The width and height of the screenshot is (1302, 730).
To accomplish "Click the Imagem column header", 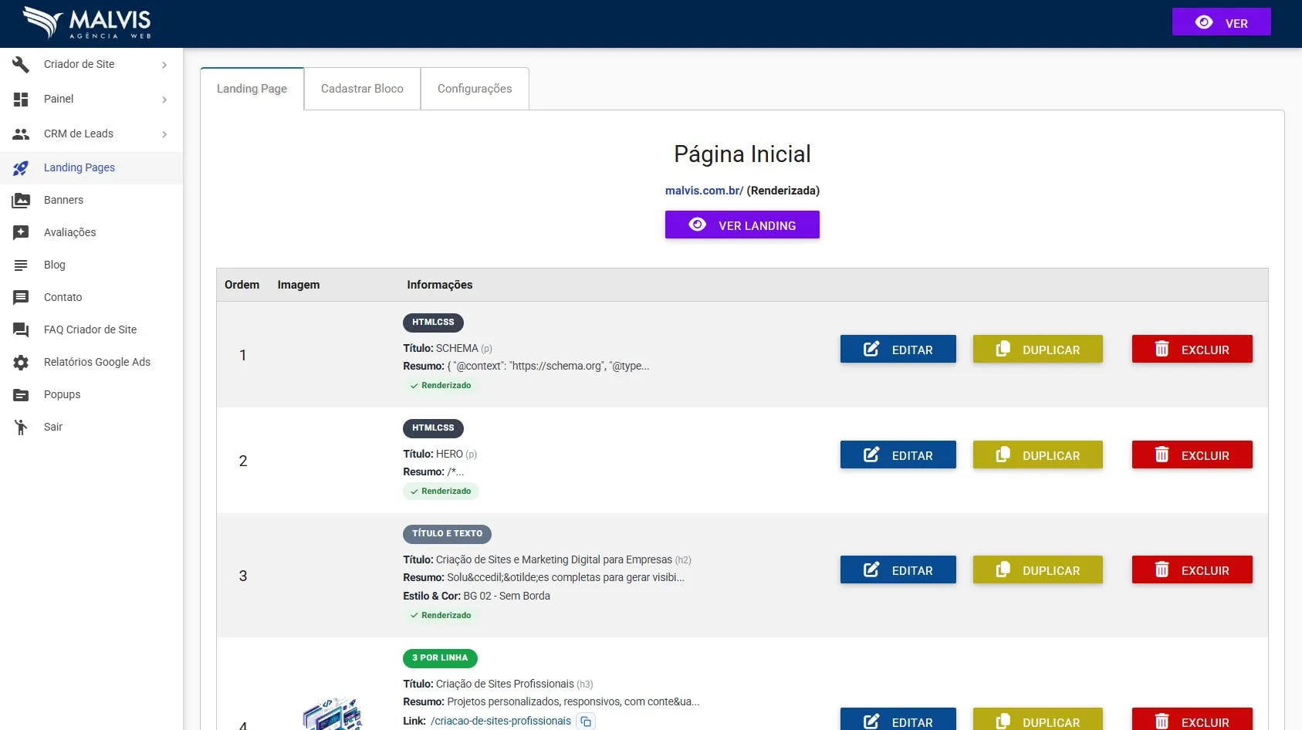I will click(x=299, y=285).
